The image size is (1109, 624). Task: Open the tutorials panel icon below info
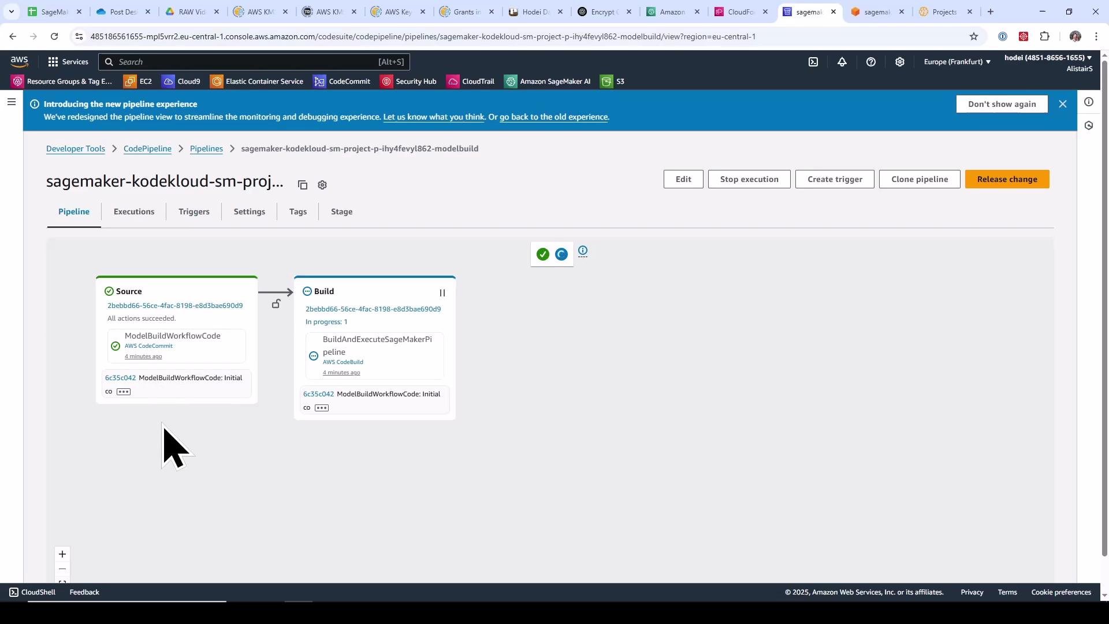[x=1089, y=125]
